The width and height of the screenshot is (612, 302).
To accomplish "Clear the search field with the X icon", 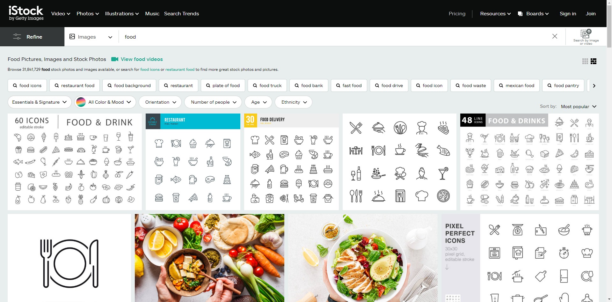I will pyautogui.click(x=555, y=36).
